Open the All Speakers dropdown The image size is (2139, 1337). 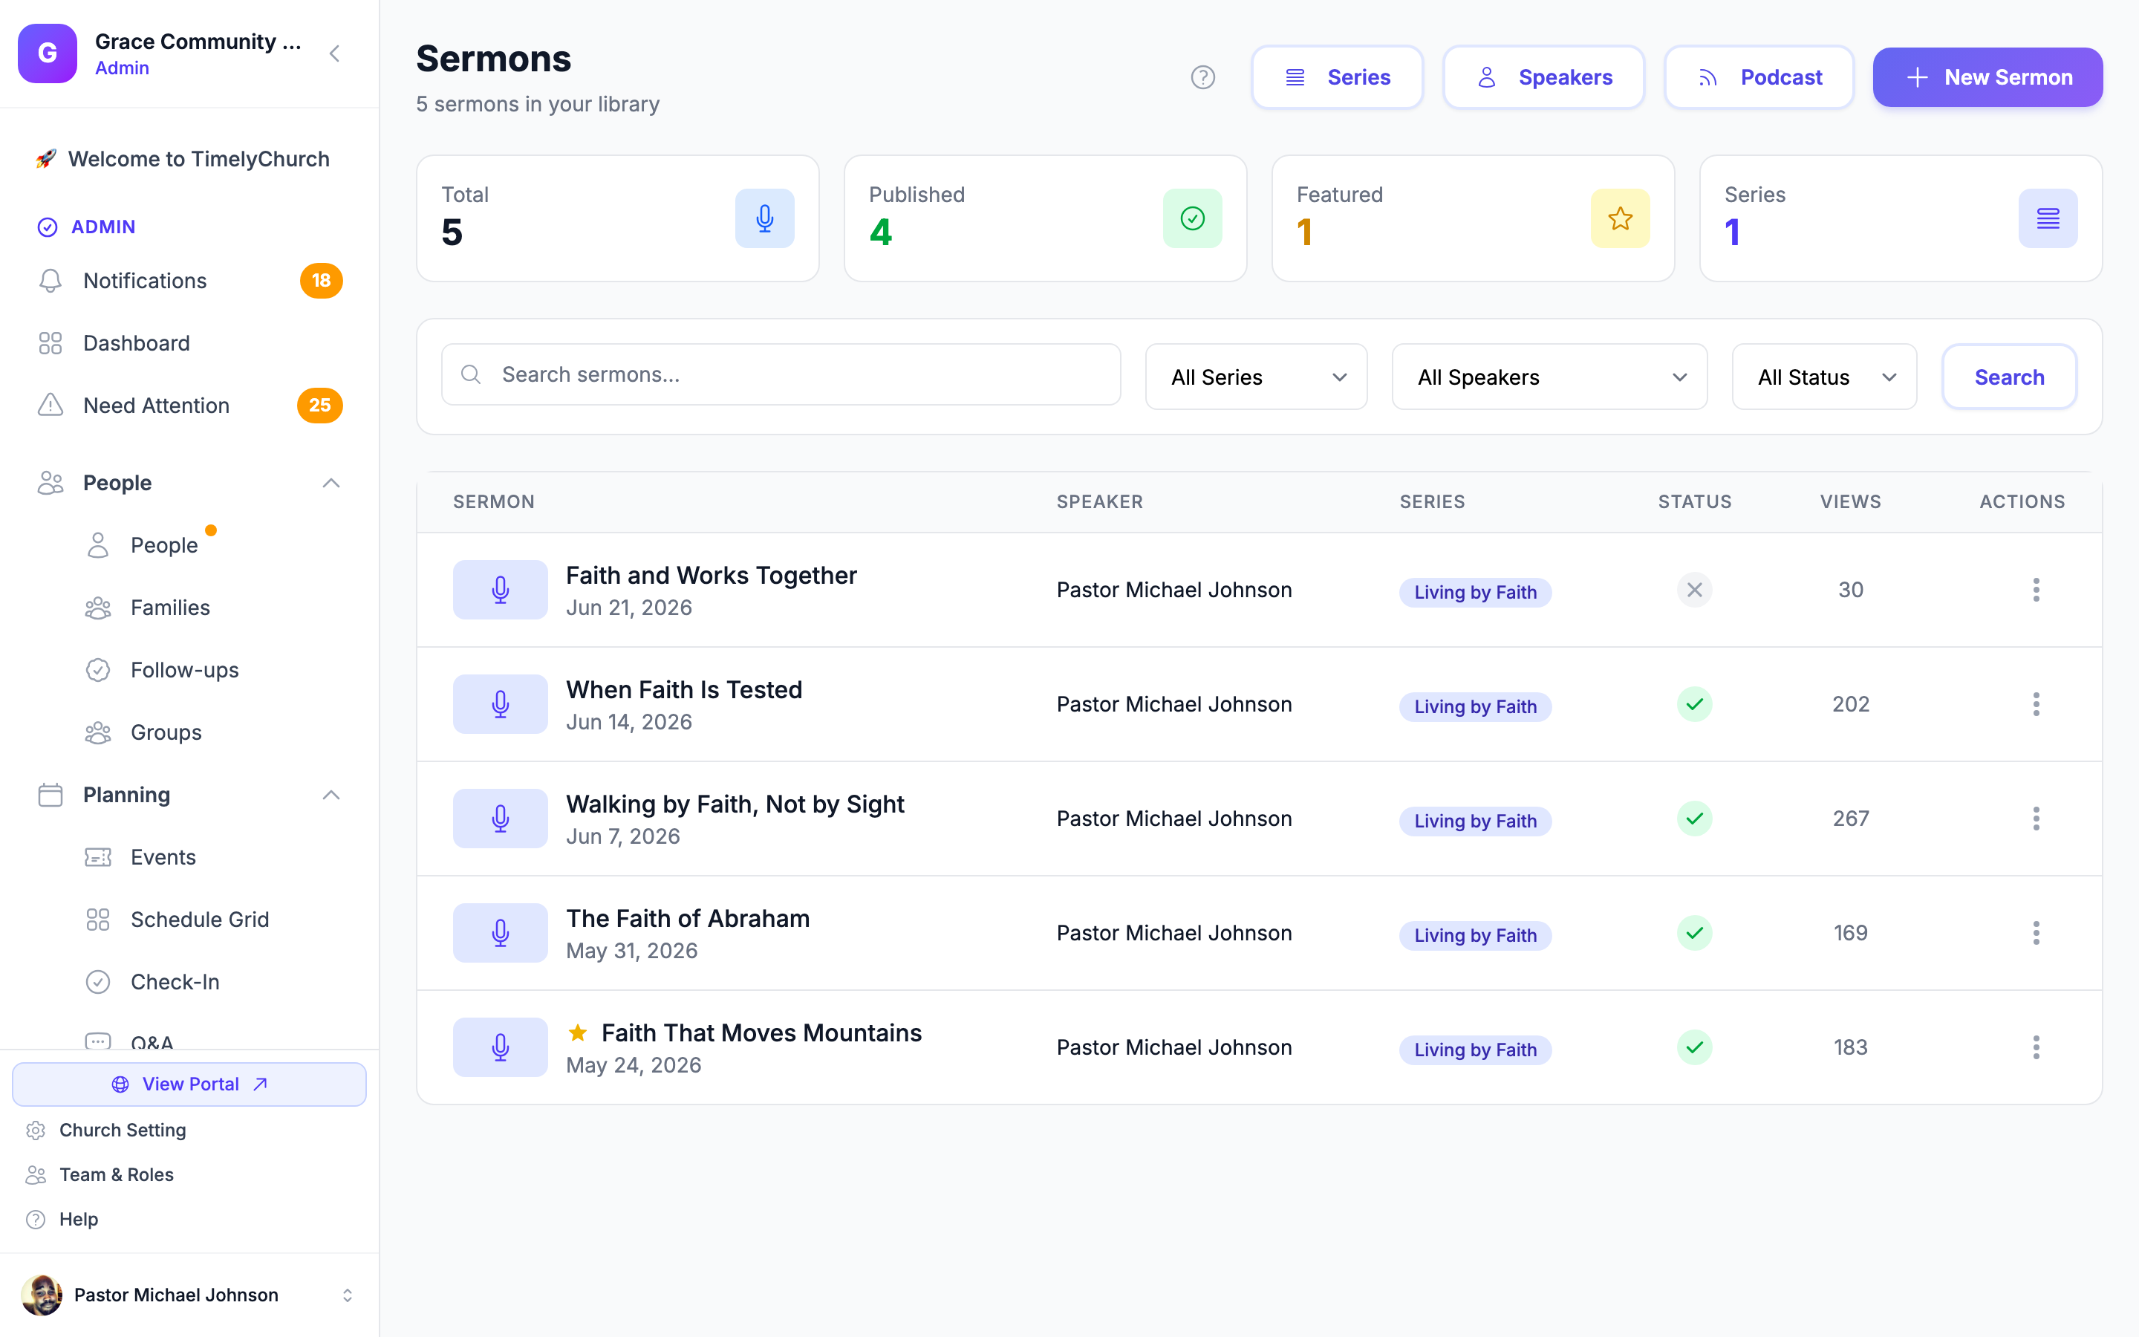click(x=1549, y=377)
